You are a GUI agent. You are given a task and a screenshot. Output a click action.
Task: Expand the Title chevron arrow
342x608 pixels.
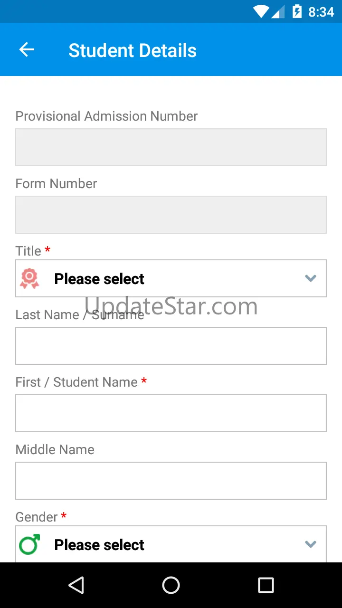click(x=311, y=278)
